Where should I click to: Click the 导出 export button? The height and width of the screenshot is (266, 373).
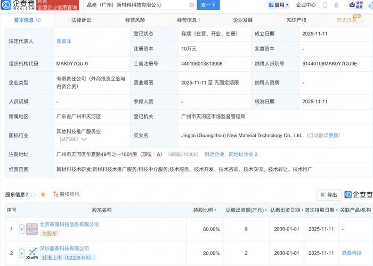coord(329,195)
